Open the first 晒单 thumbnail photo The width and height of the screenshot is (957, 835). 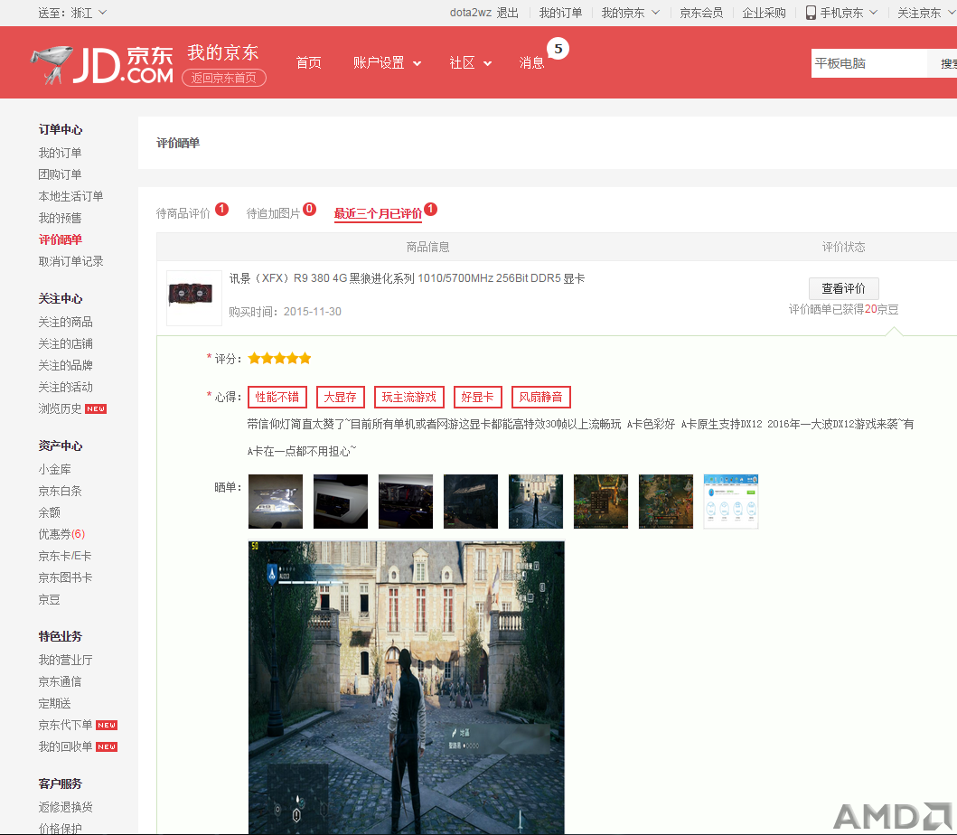pyautogui.click(x=276, y=502)
